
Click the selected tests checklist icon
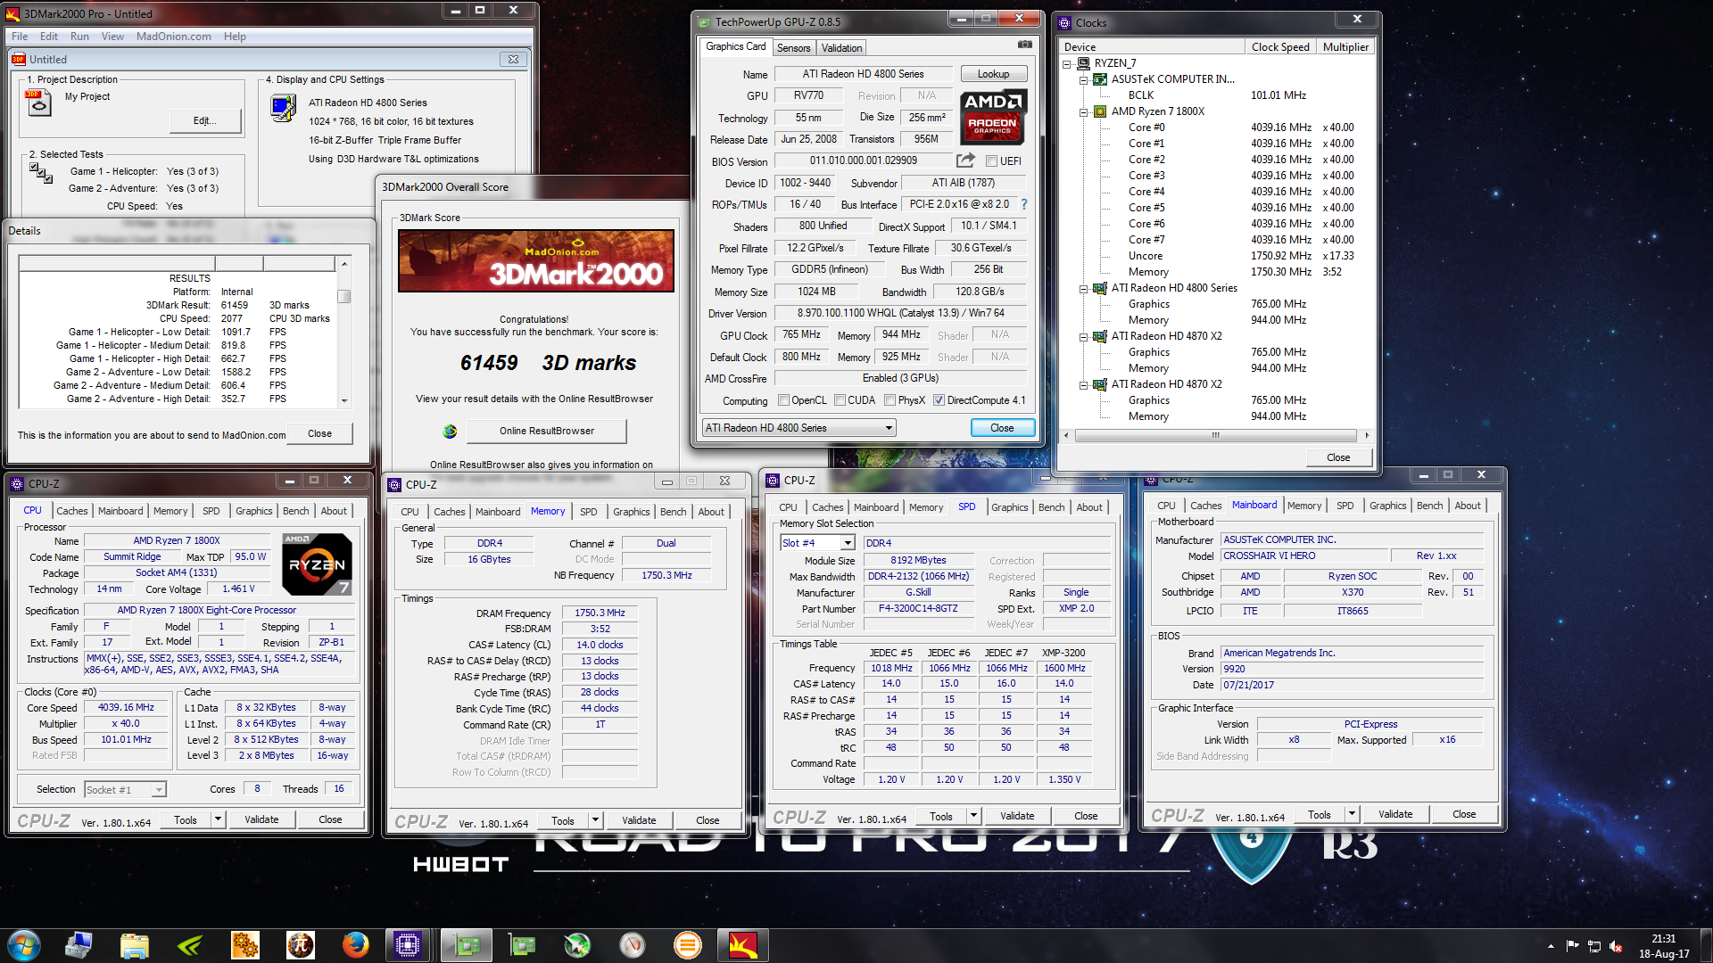pyautogui.click(x=41, y=172)
